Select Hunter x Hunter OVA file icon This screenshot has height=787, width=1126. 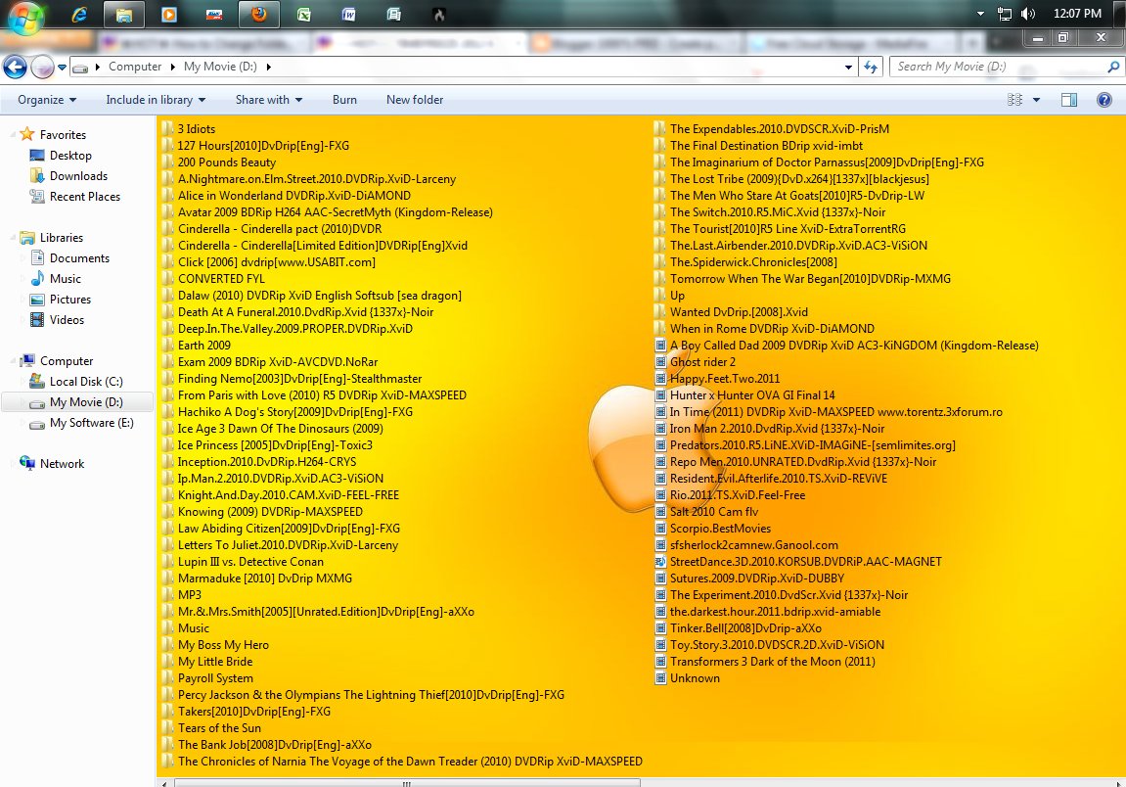(x=660, y=395)
